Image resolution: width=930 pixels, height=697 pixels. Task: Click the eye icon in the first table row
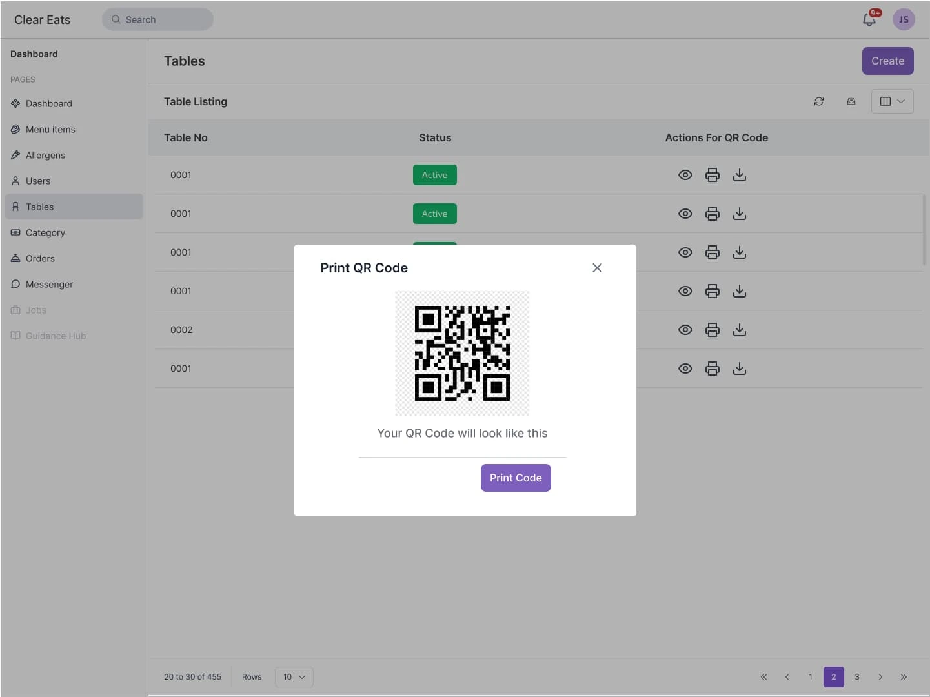pos(685,175)
